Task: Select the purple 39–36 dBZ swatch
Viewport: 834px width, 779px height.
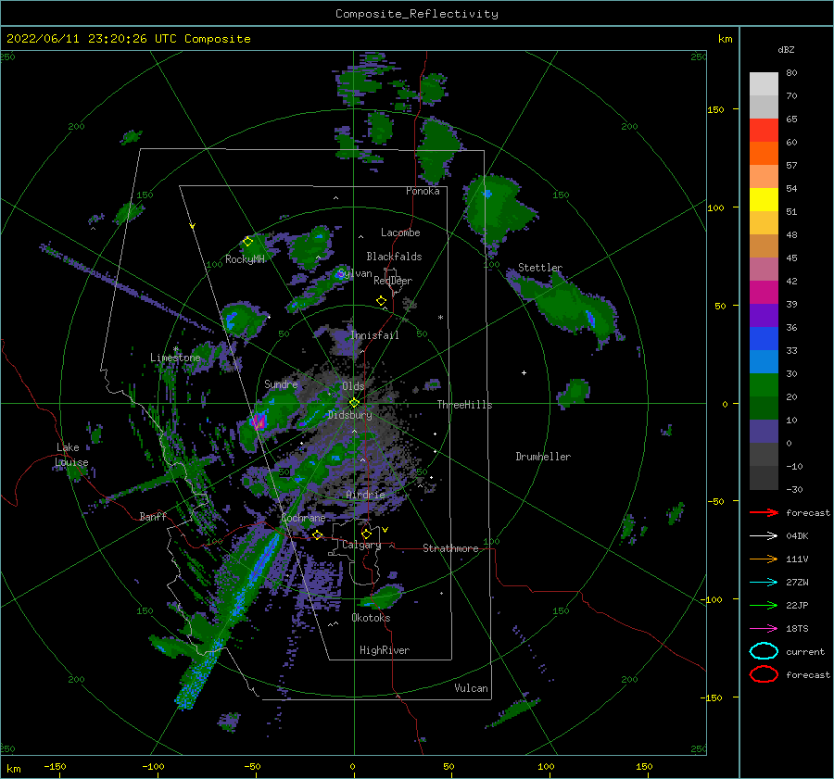Action: (764, 316)
